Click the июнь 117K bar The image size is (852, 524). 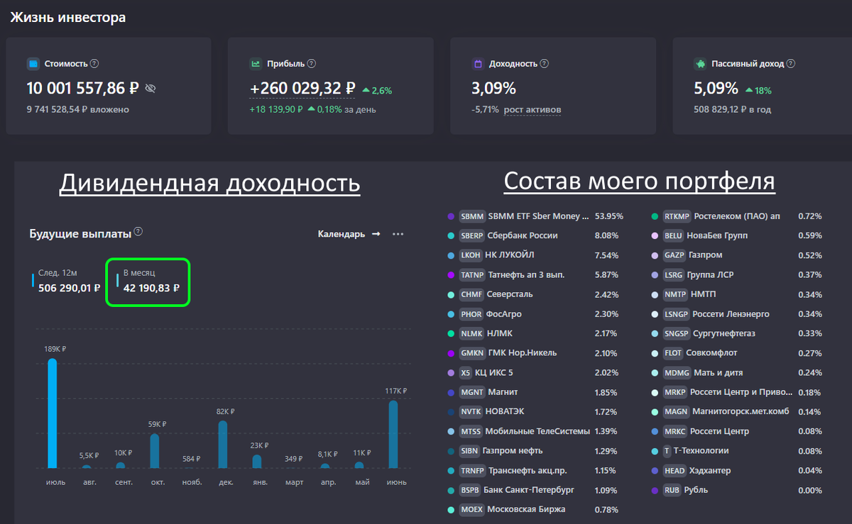click(x=393, y=435)
